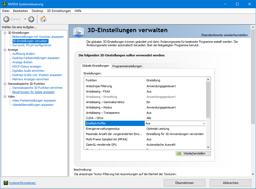Select the OpenGL-rendernde GPU row
The height and width of the screenshot is (189, 256).
pos(146,145)
